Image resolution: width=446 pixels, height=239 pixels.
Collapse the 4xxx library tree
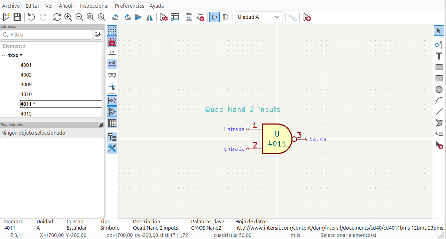3,55
